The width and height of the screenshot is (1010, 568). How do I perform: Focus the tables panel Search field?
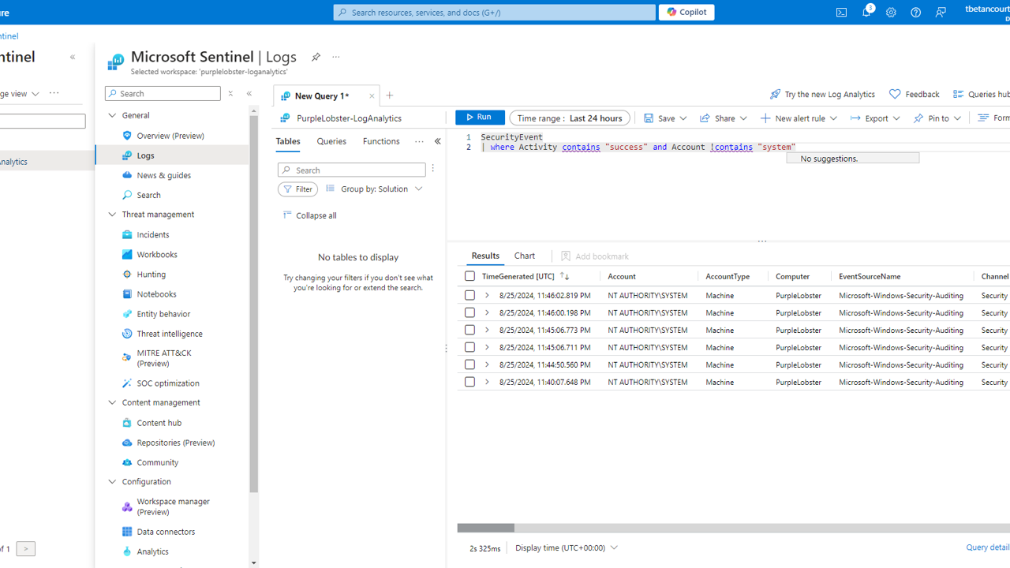pos(352,170)
